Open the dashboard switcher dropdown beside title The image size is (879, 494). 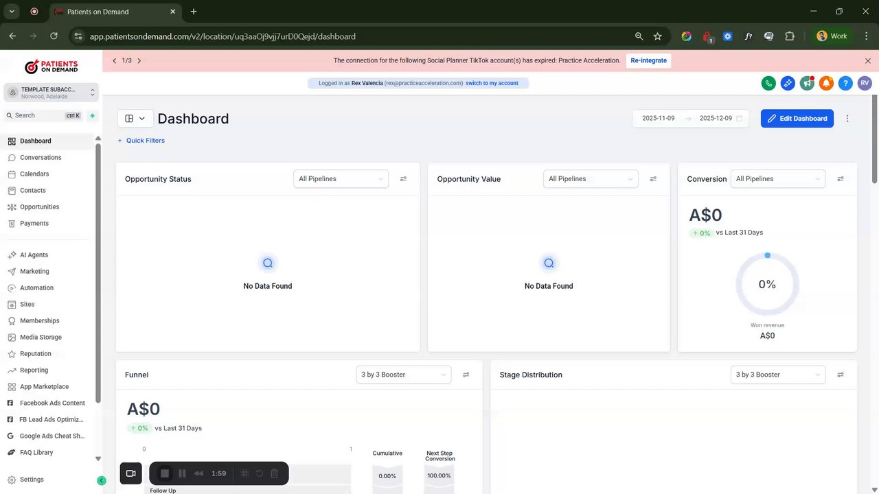[x=135, y=119]
